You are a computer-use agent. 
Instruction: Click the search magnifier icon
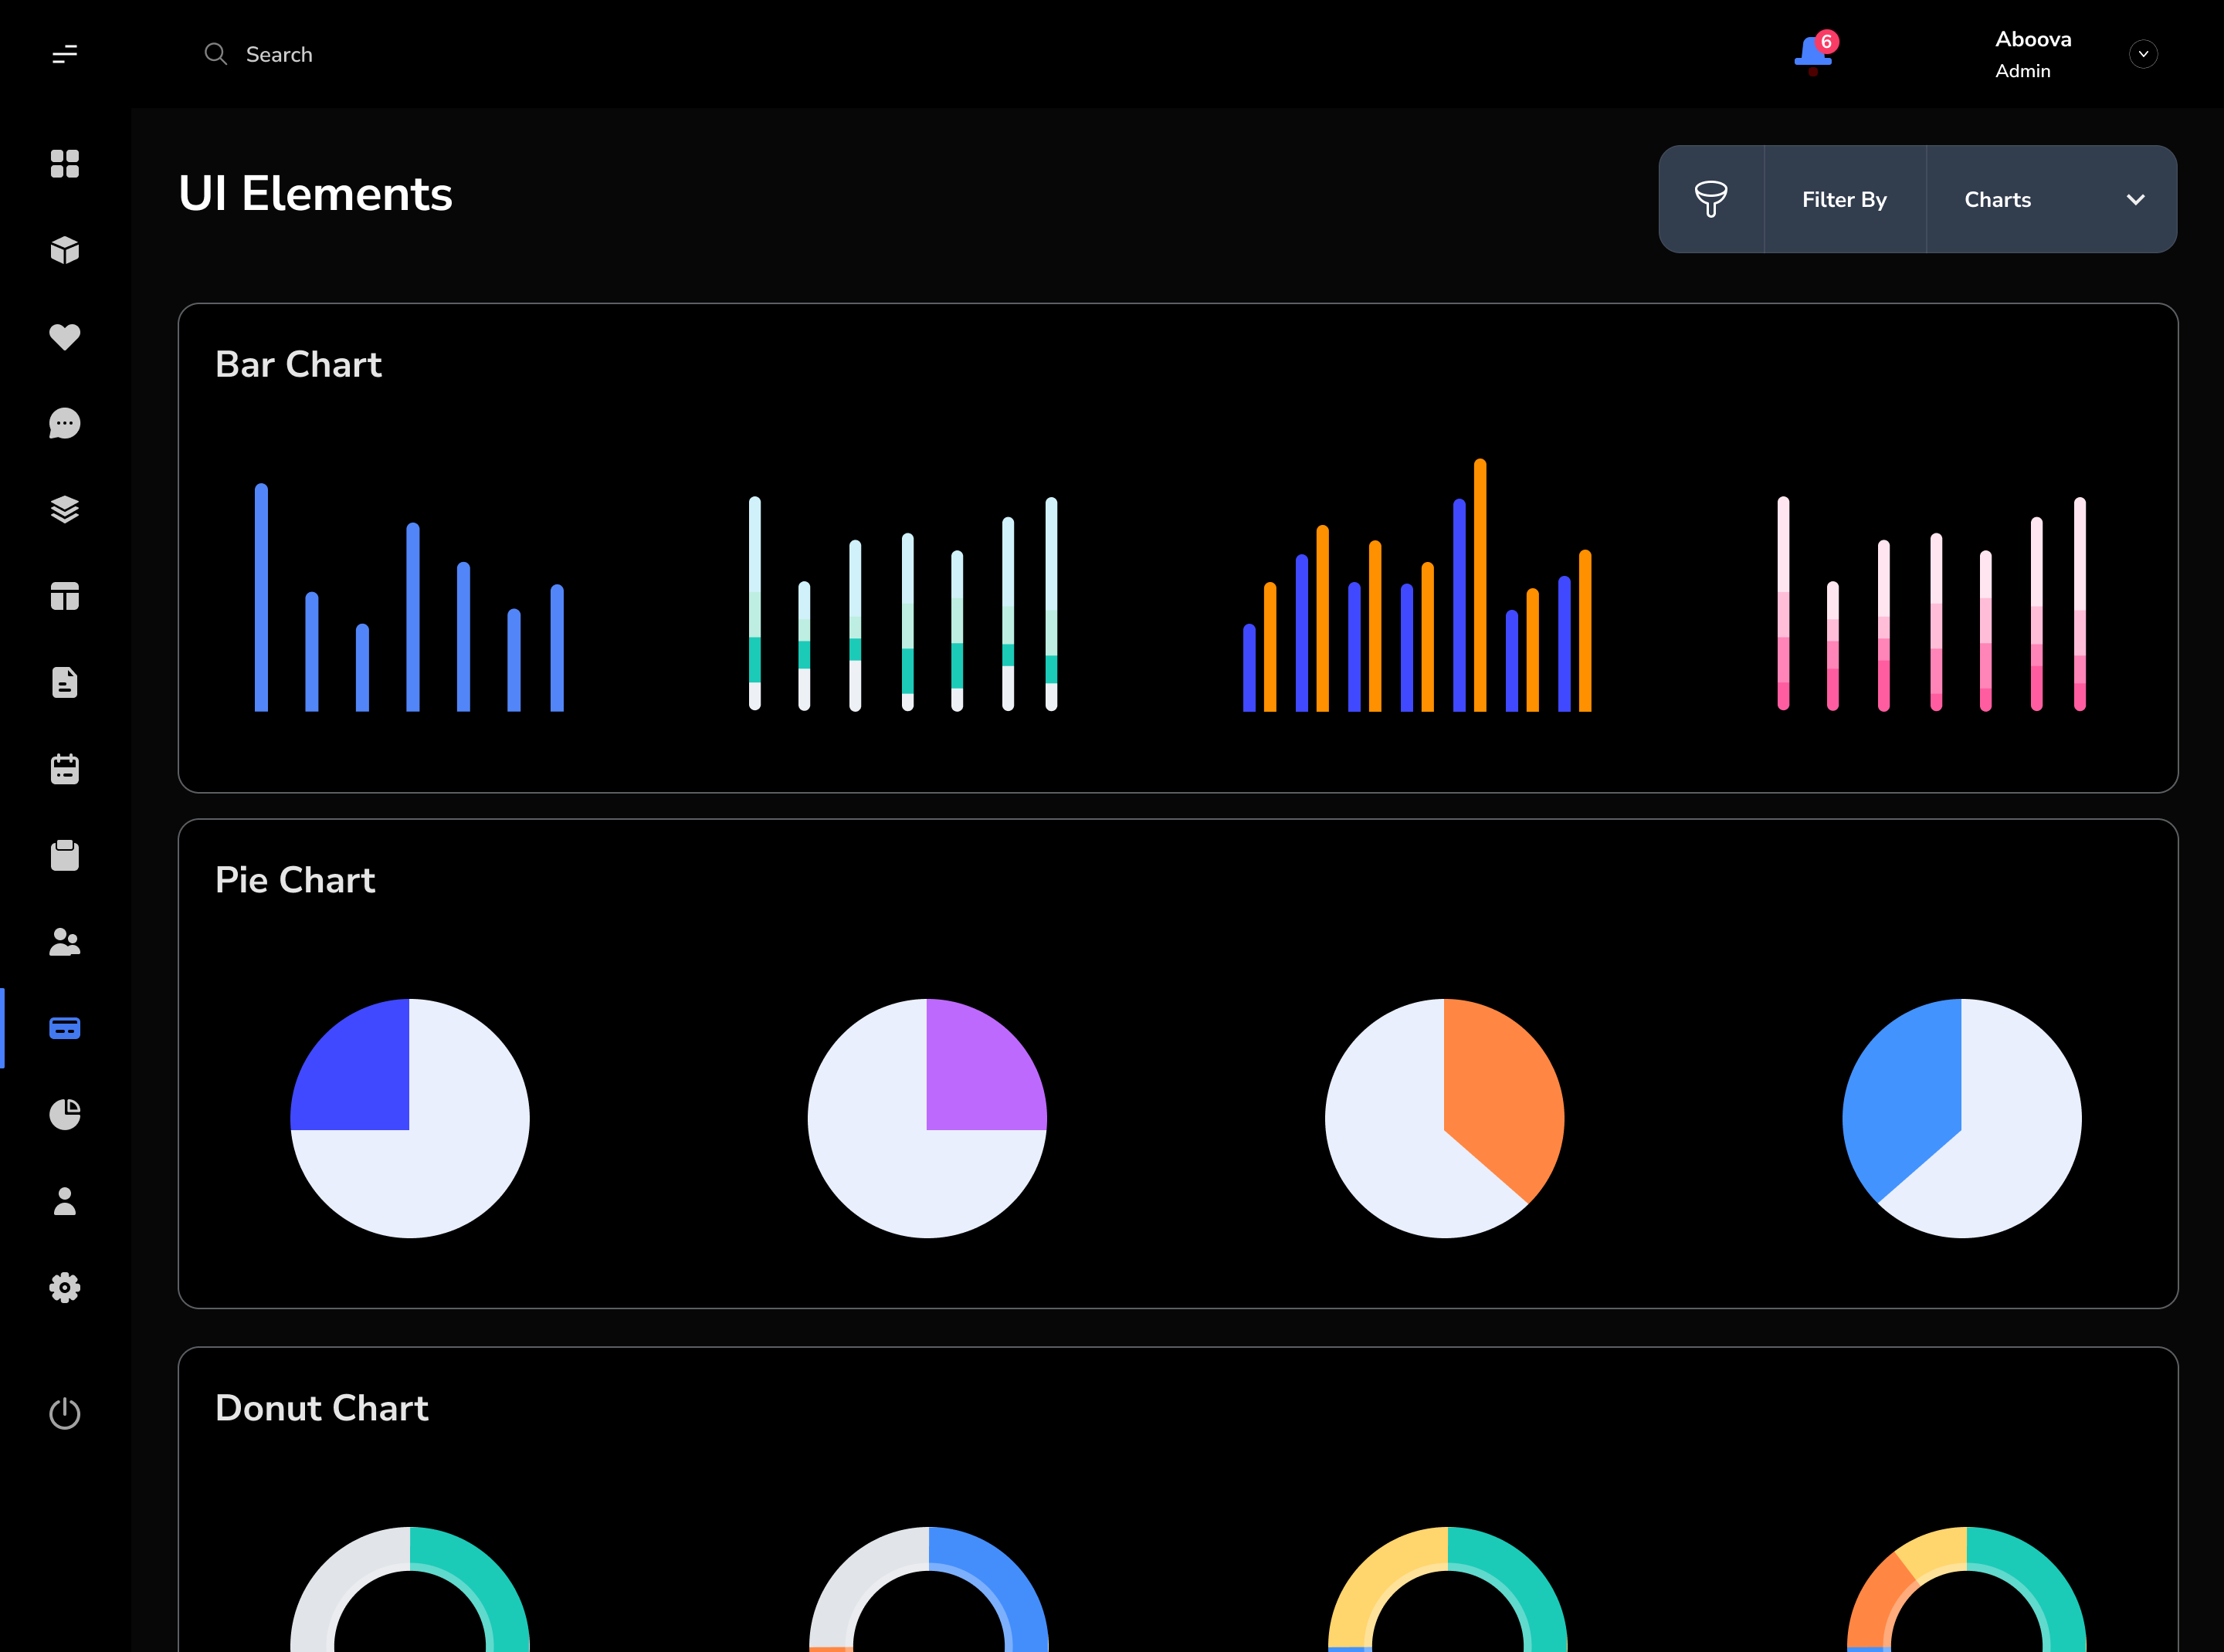point(215,54)
